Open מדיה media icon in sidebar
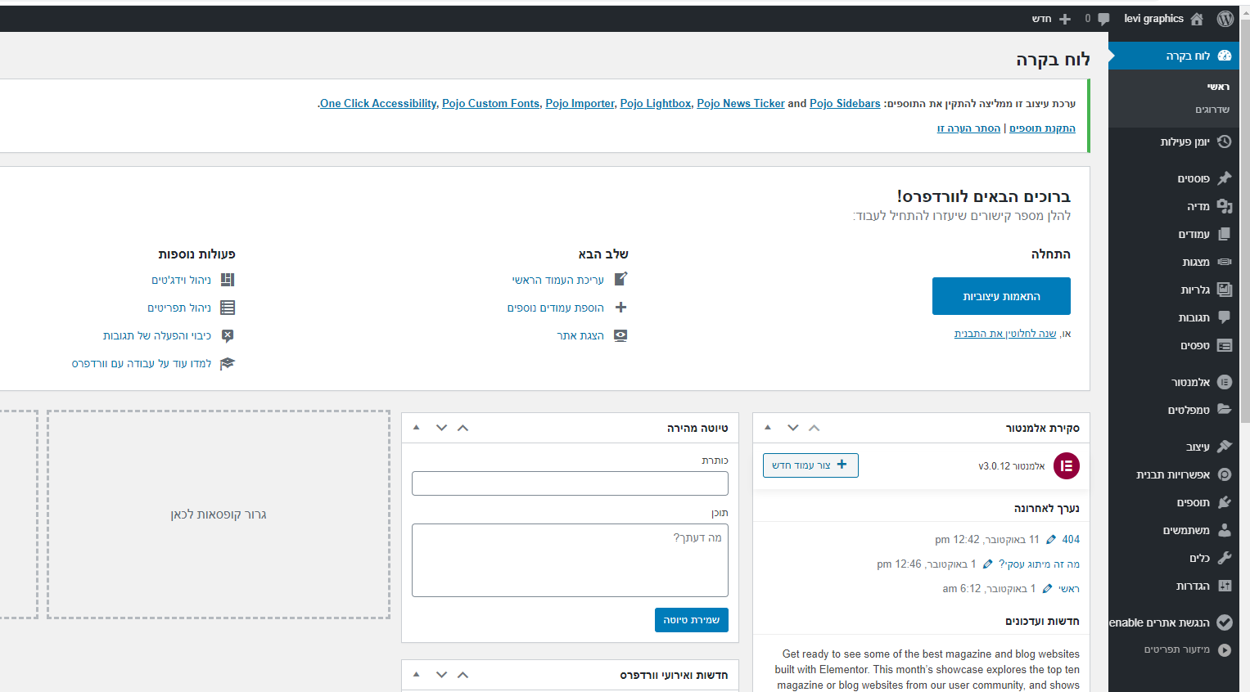The height and width of the screenshot is (692, 1250). pyautogui.click(x=1225, y=206)
